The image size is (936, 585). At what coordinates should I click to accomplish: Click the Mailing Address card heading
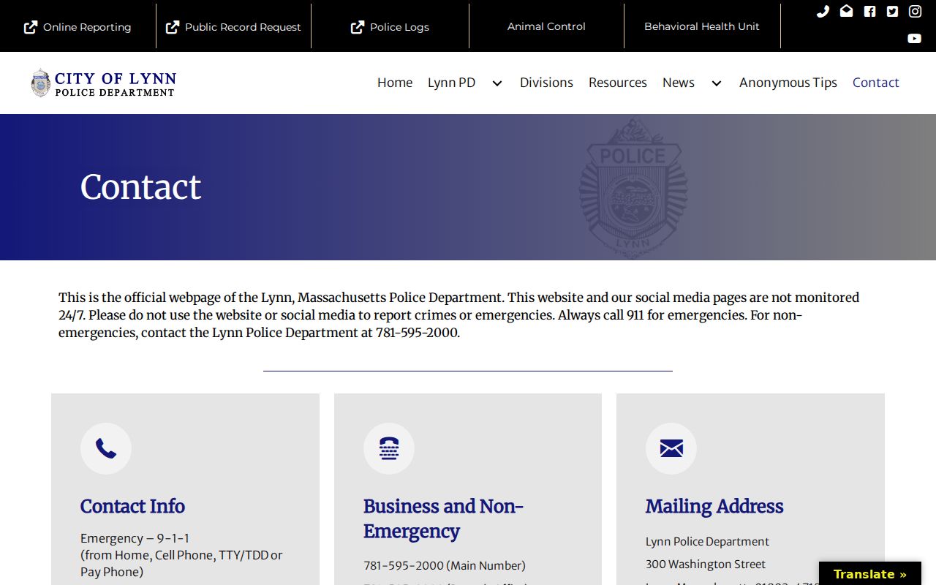[x=714, y=506]
